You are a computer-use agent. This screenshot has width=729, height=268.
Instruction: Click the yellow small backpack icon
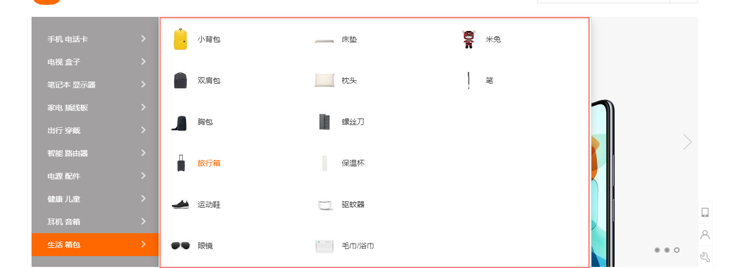[x=180, y=39]
